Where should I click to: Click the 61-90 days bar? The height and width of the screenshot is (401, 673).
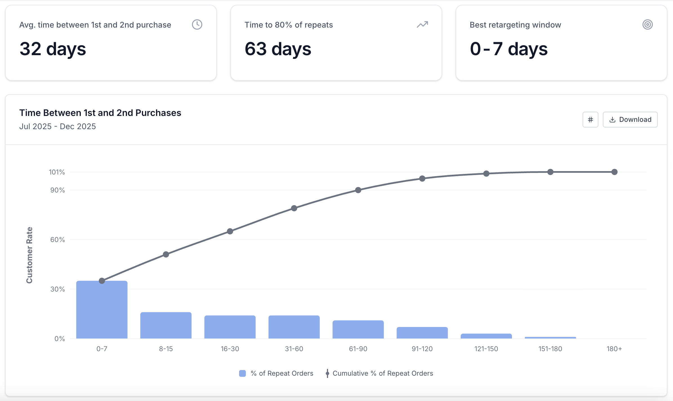(x=358, y=329)
